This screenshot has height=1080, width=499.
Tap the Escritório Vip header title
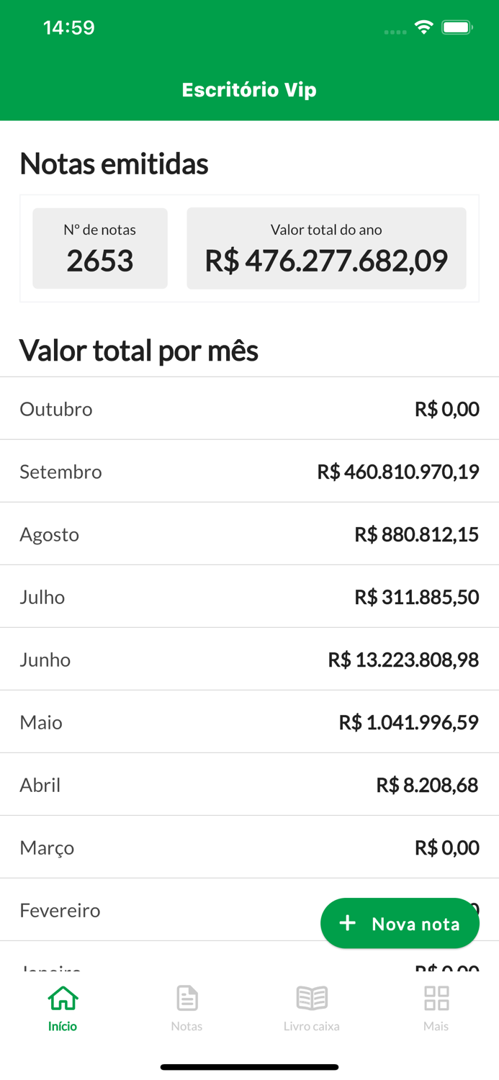tap(249, 89)
